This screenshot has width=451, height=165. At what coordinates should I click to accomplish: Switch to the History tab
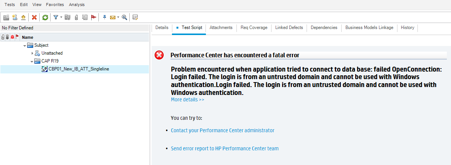[407, 27]
